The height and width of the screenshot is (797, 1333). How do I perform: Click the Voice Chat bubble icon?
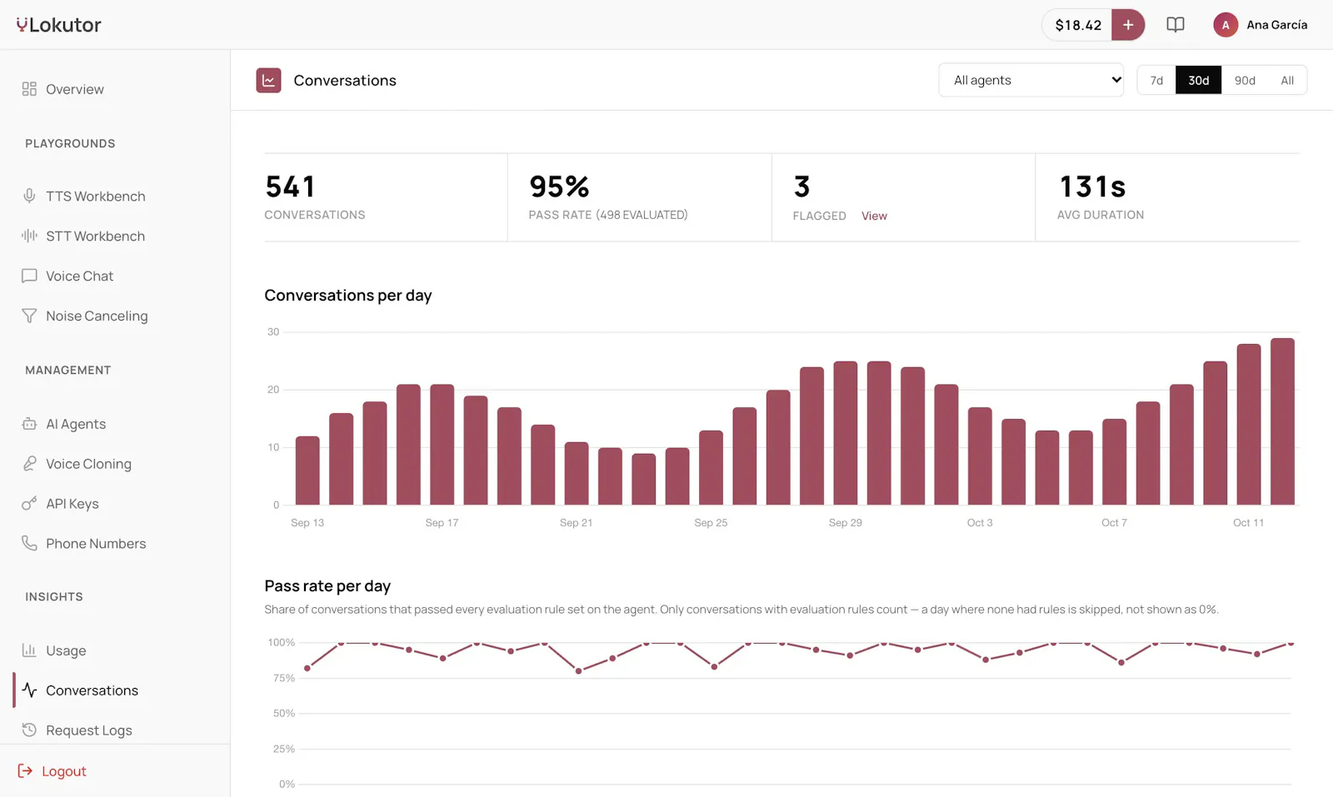pos(29,276)
